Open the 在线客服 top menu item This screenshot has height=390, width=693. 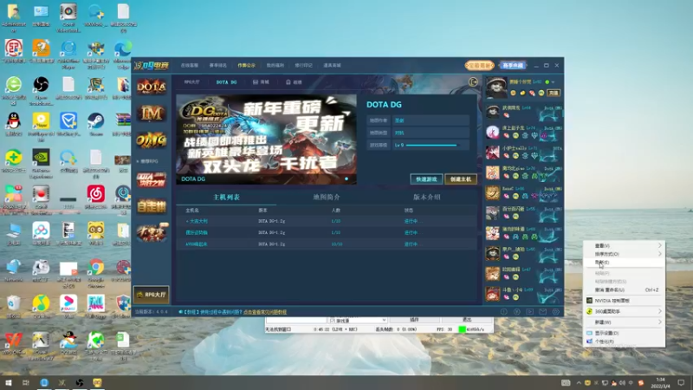click(x=190, y=66)
